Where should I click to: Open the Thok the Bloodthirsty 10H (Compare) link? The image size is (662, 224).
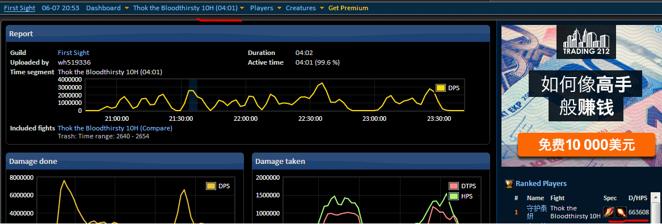click(x=115, y=128)
